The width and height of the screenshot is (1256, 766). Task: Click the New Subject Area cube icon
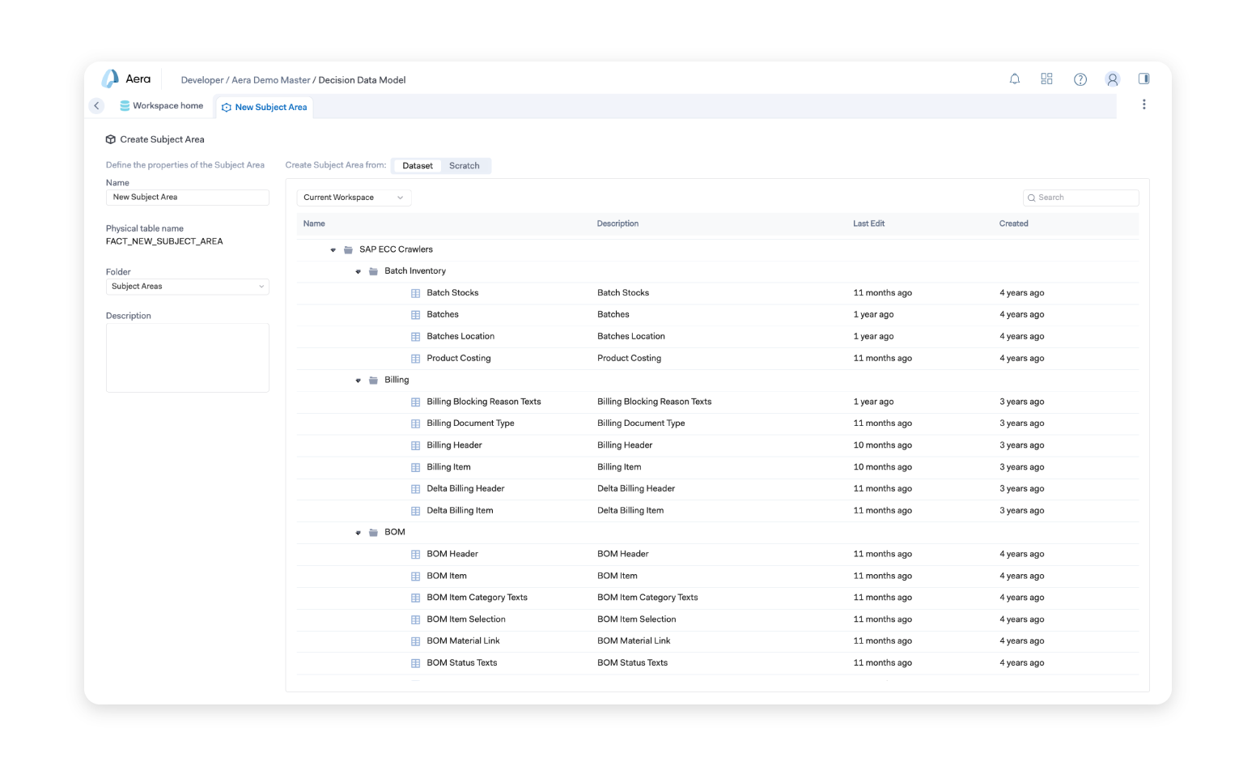tap(227, 107)
